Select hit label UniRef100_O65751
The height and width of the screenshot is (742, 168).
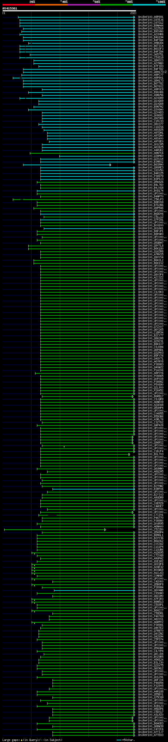tap(150, 54)
